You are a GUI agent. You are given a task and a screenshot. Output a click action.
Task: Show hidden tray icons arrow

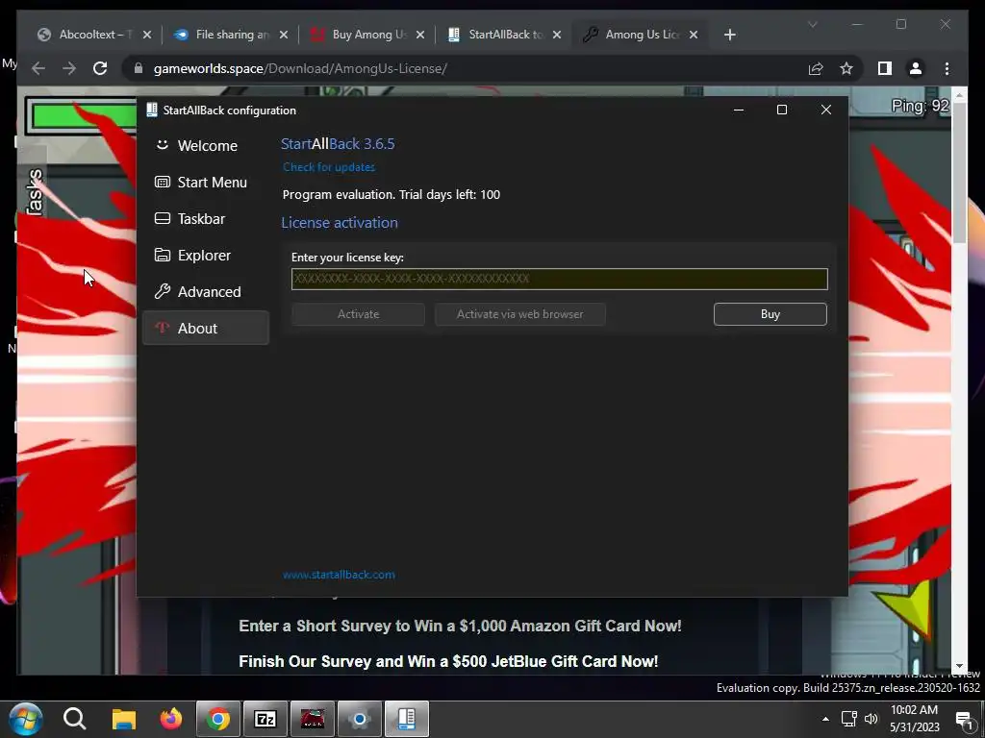coord(825,719)
